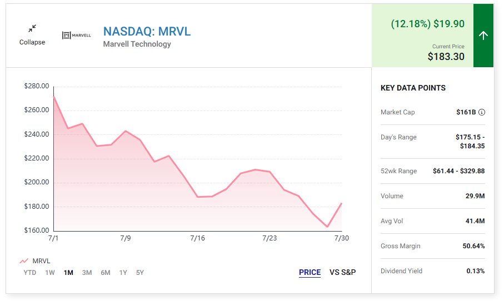The image size is (504, 301).
Task: Switch chart to PRICE view
Action: pos(310,273)
